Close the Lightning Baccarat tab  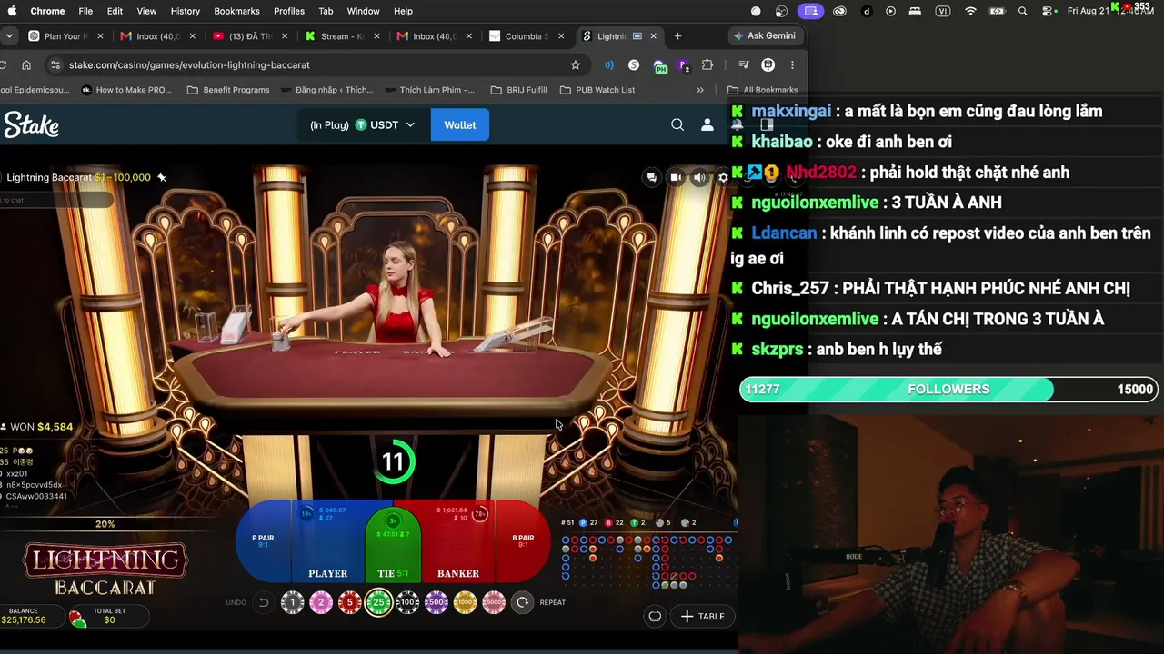coord(653,36)
